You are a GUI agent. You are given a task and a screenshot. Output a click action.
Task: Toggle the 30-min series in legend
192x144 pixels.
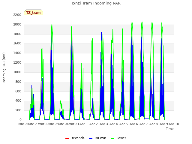pos(97,138)
